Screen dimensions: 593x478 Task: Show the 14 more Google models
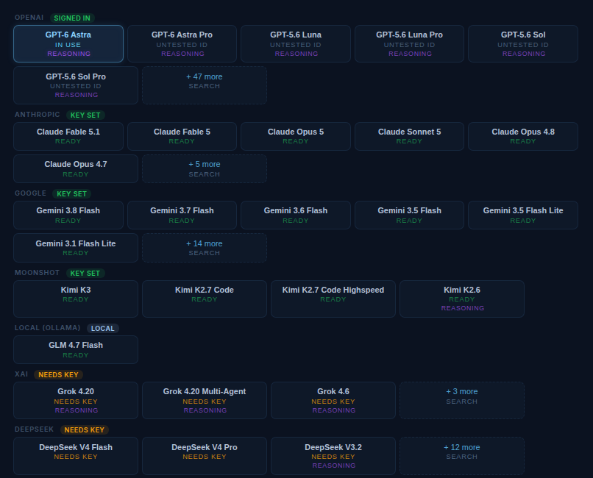pos(205,248)
